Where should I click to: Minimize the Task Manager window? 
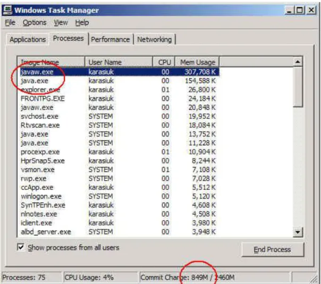289,10
